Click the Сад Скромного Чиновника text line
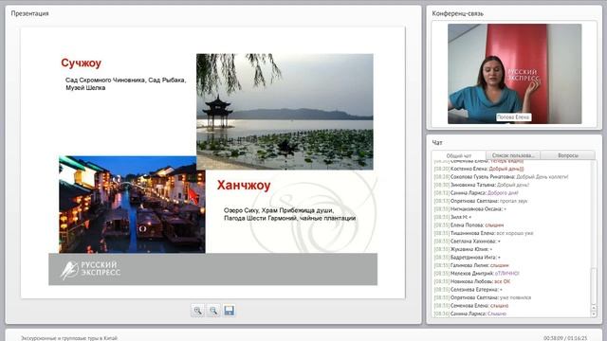Viewport: 607px width, 341px height. click(125, 80)
